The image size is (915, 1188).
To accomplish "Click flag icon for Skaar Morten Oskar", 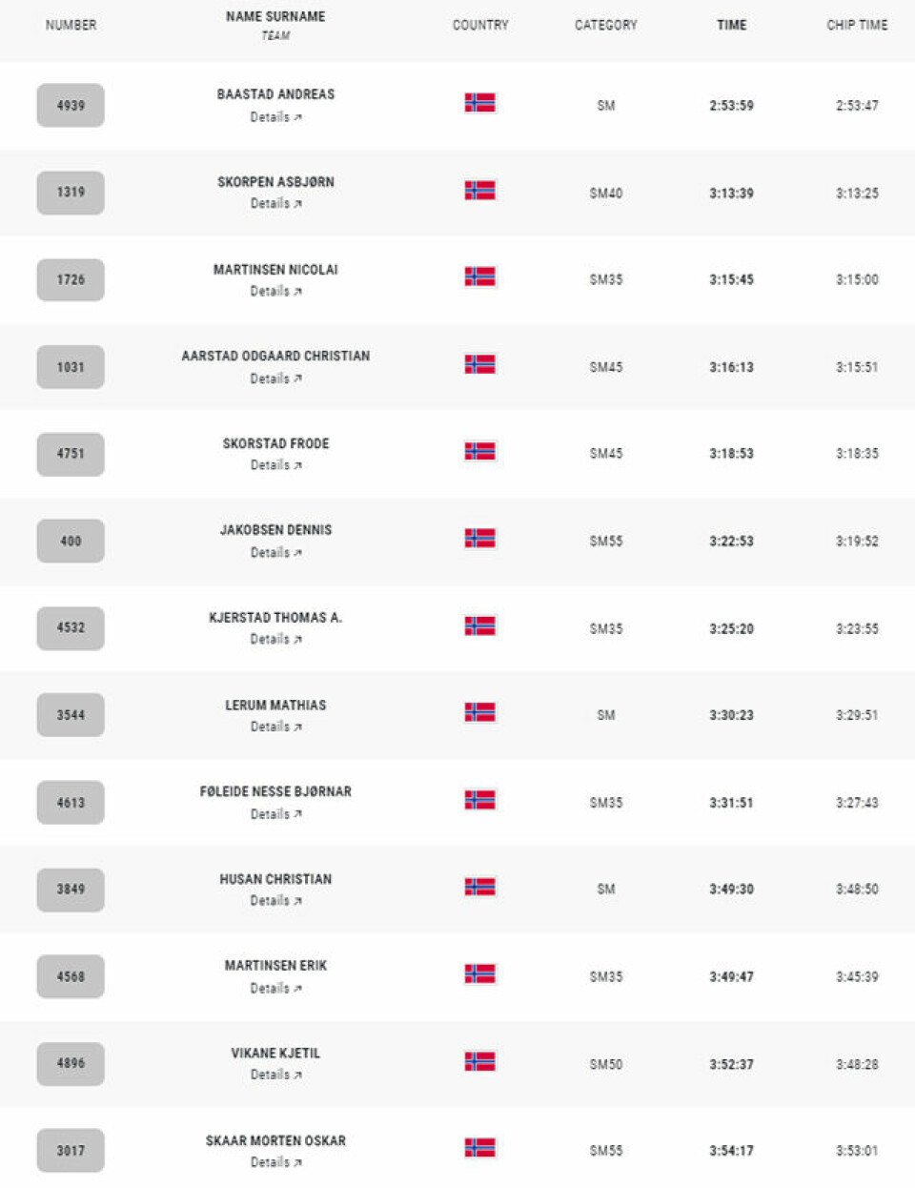I will (x=479, y=1148).
